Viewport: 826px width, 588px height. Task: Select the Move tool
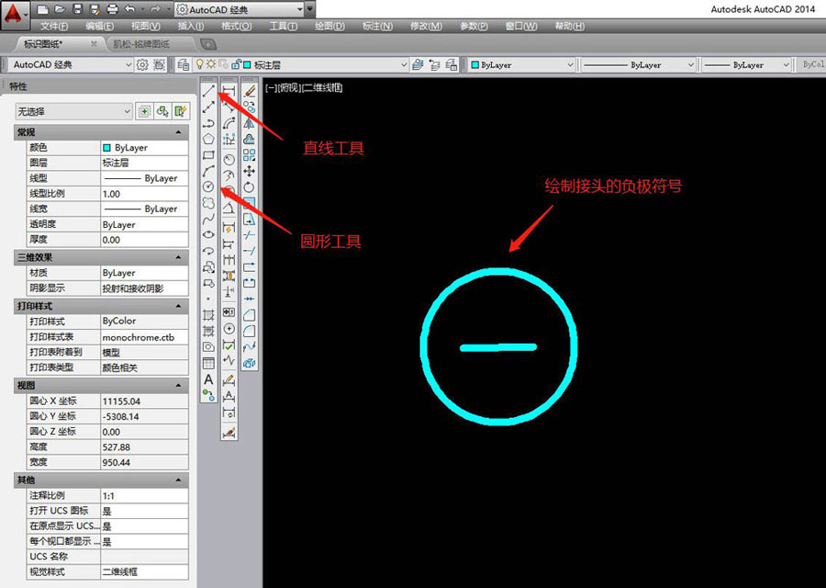click(249, 171)
